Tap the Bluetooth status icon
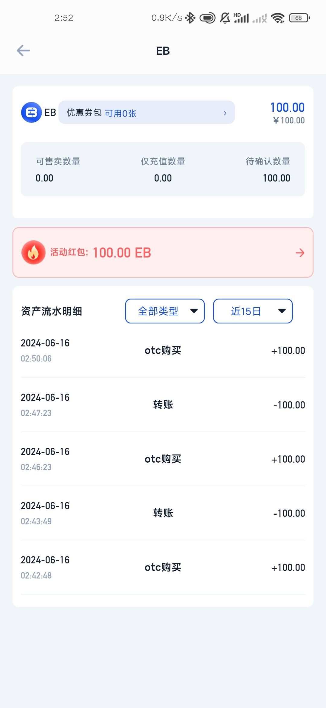 pyautogui.click(x=190, y=18)
